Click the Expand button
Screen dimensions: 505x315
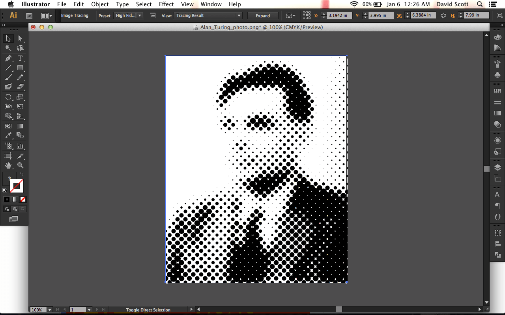[x=263, y=15]
